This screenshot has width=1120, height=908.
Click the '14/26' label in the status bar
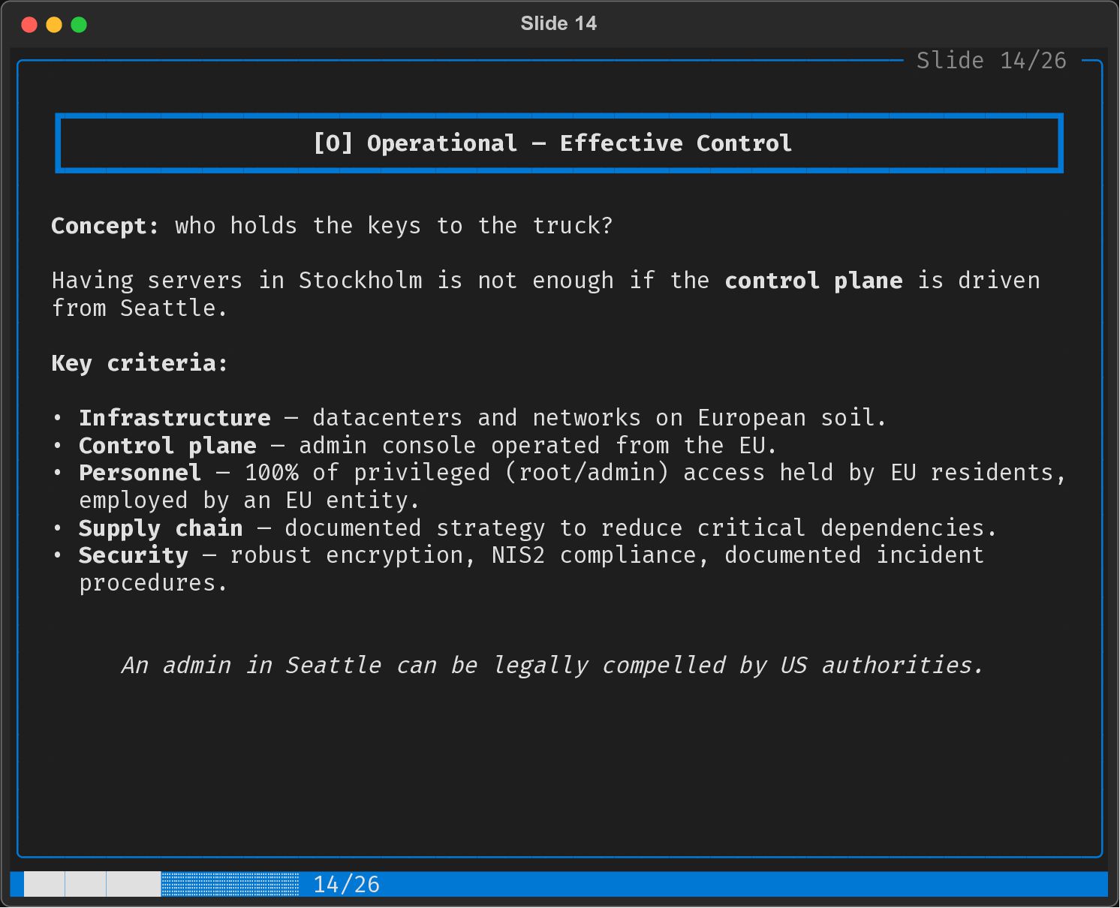[x=346, y=884]
